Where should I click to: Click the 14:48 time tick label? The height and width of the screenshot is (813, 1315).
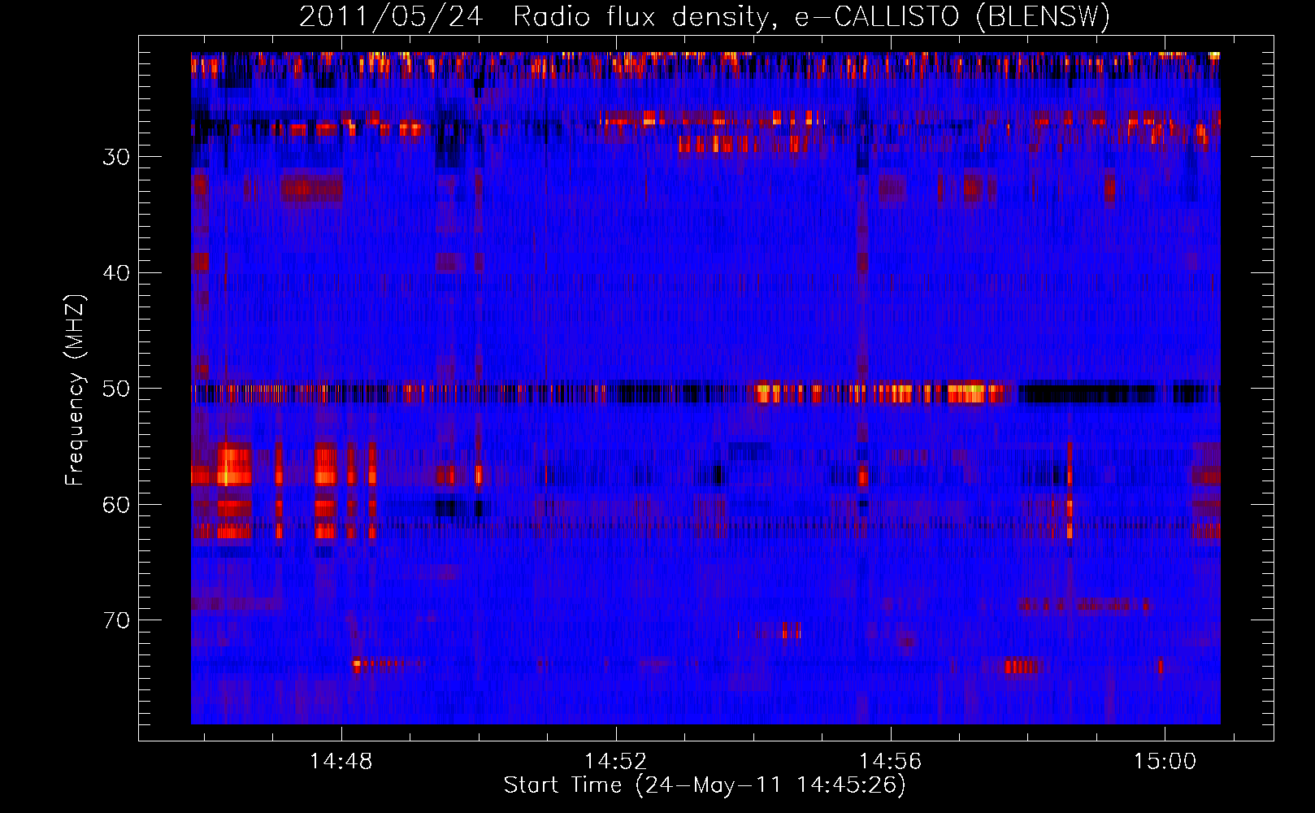coord(341,762)
